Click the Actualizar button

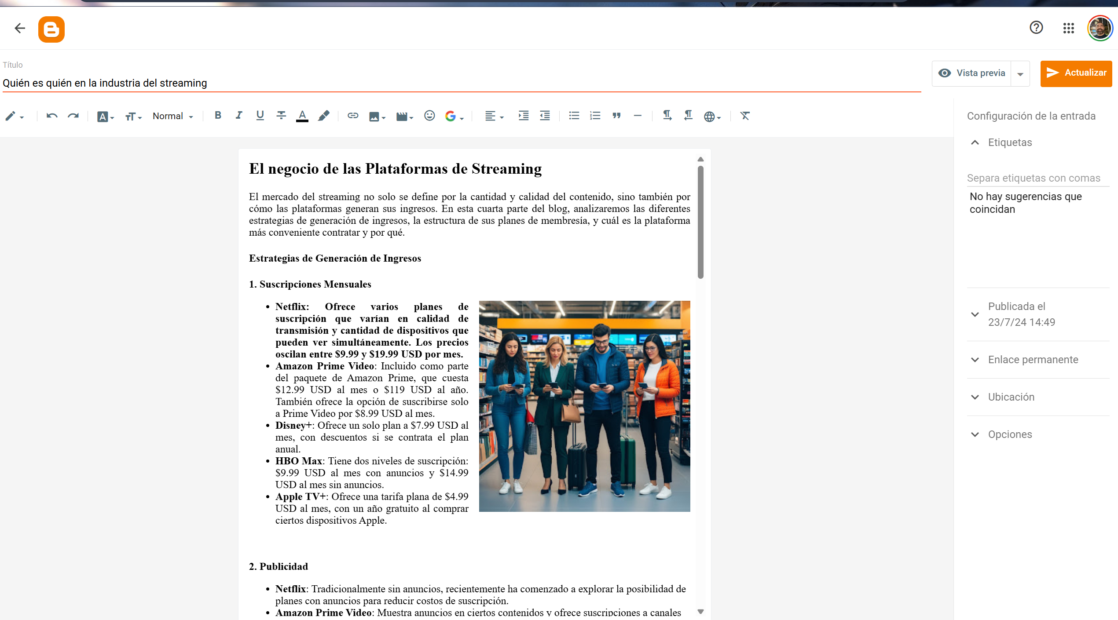[1076, 73]
